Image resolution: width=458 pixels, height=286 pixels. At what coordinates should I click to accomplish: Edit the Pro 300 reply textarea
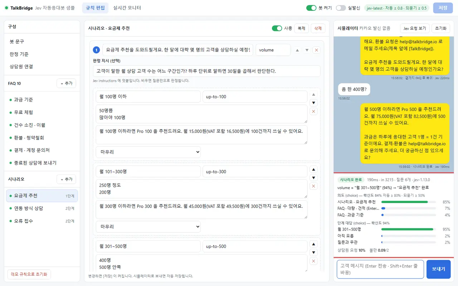(x=201, y=209)
